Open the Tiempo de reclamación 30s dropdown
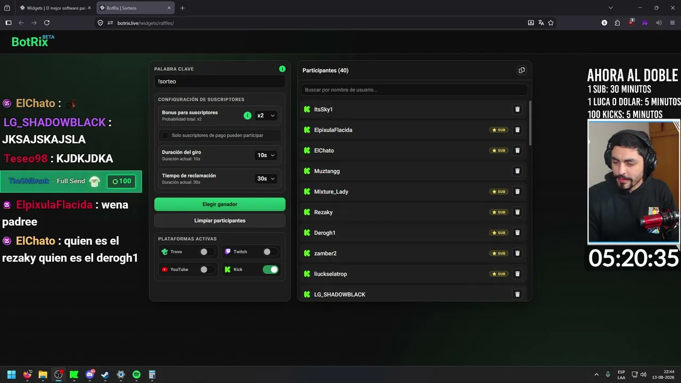The image size is (681, 383). coord(266,179)
